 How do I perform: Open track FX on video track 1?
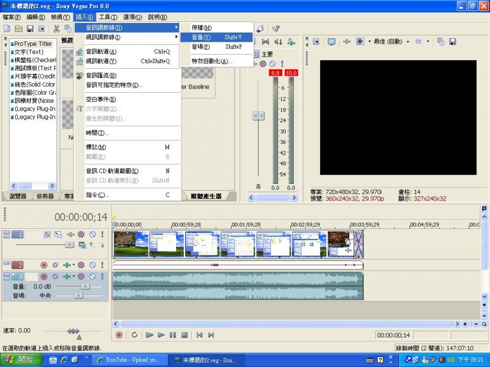[x=81, y=234]
